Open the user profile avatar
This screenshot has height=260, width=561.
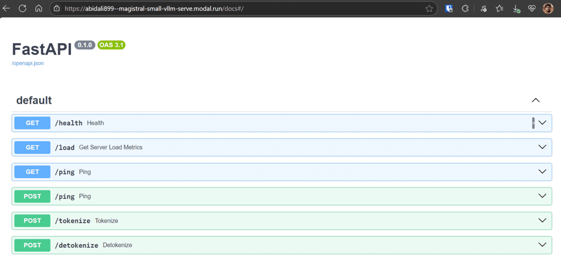pyautogui.click(x=548, y=8)
